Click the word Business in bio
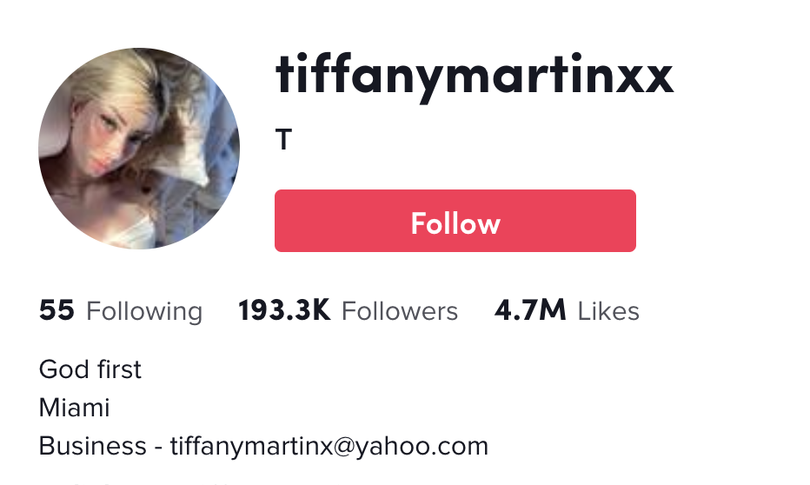The image size is (810, 485). [x=93, y=446]
